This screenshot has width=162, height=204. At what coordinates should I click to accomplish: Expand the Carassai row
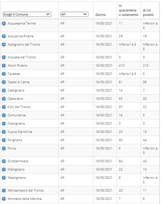(4, 74)
